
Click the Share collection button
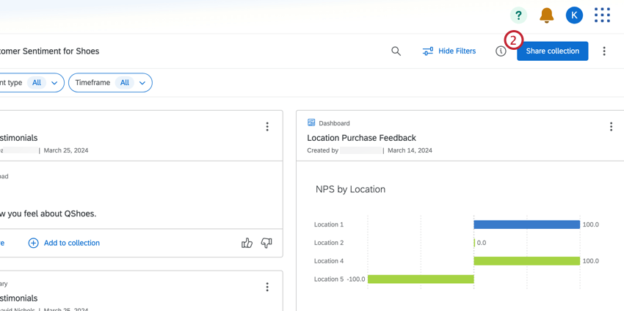tap(552, 51)
